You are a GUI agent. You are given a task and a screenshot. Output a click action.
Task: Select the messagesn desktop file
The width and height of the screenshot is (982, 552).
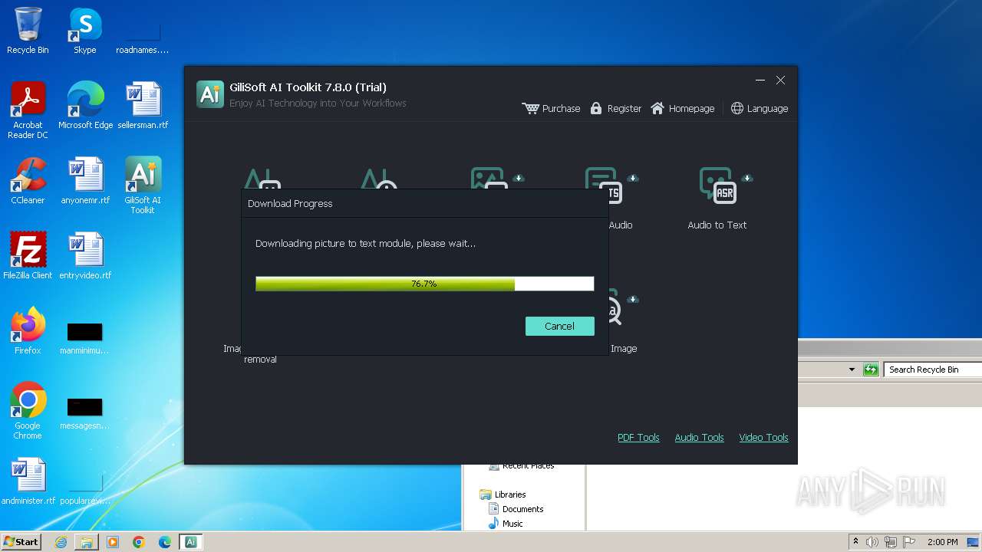(x=84, y=414)
